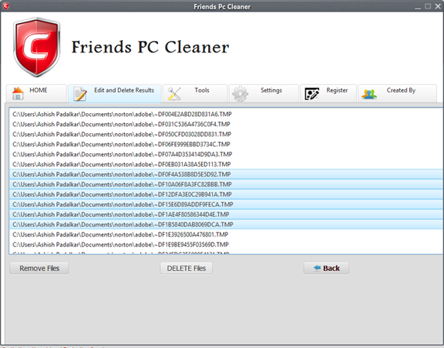
Task: Select highlighted file ~DF12DFA3E0C29B941A.TMP
Action: [x=226, y=194]
